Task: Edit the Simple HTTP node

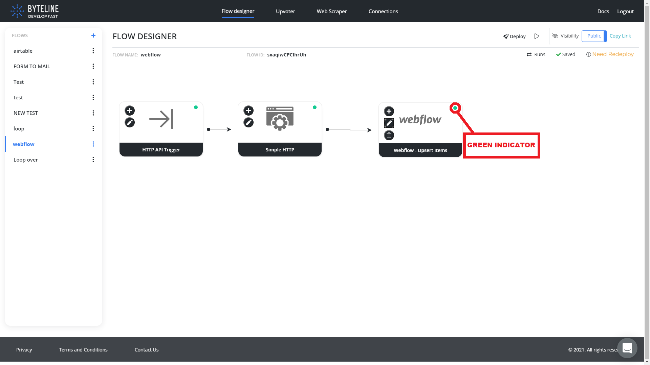Action: pos(248,122)
